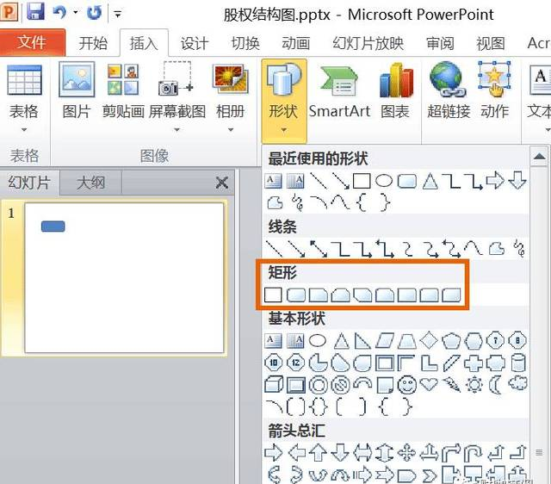Select the right brace in recent shapes

(x=385, y=202)
